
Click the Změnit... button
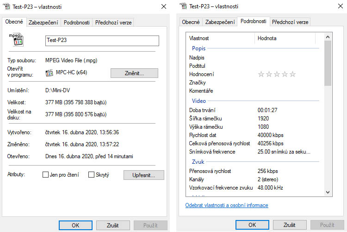pos(134,73)
